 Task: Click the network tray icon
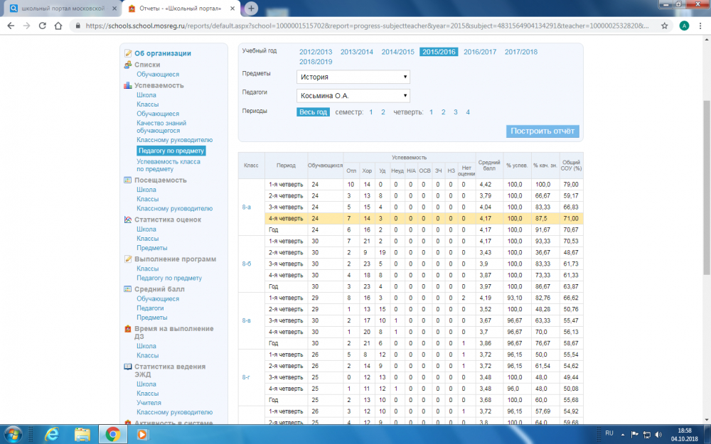646,435
